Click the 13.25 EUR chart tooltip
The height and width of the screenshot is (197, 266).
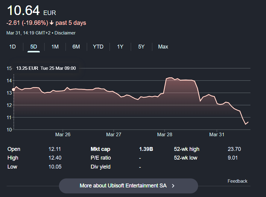pyautogui.click(x=46, y=68)
